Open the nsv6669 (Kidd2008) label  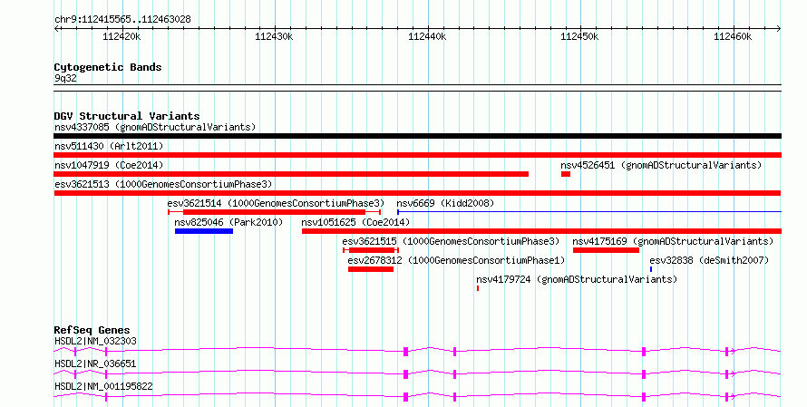pos(445,203)
